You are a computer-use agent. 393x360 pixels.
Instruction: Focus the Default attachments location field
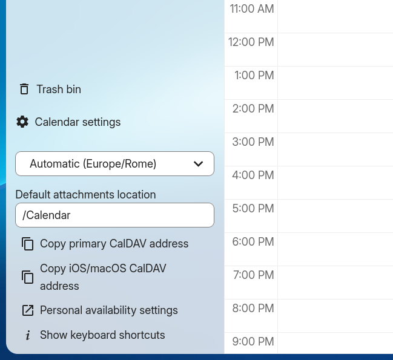click(114, 215)
